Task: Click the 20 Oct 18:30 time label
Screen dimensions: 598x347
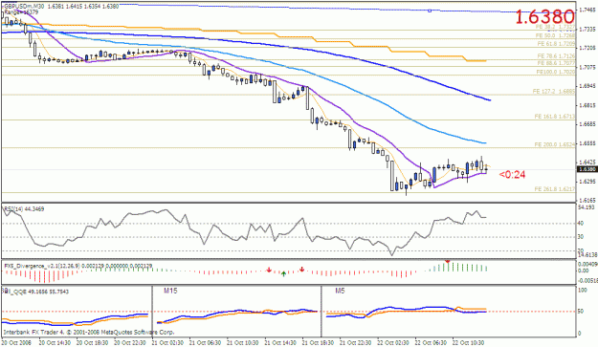Action: click(92, 343)
